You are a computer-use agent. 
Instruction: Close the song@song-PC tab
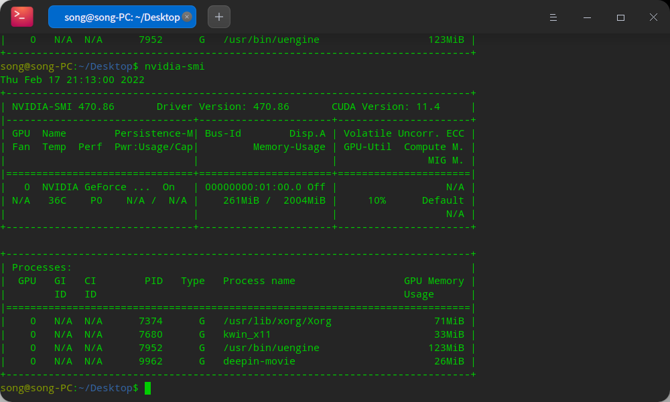click(x=186, y=17)
